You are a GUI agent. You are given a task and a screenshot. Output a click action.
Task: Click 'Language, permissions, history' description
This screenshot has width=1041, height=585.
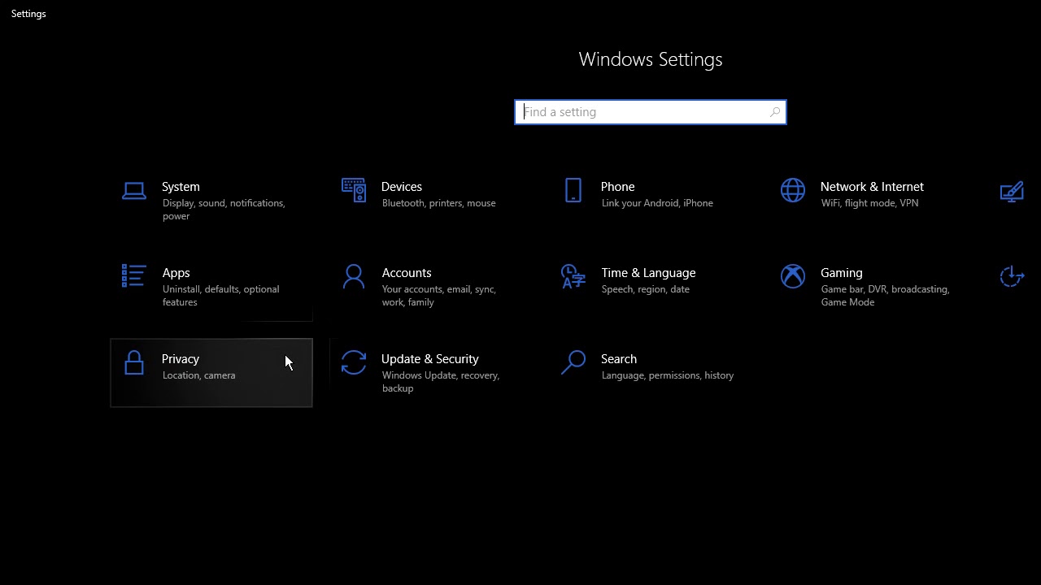(x=668, y=375)
